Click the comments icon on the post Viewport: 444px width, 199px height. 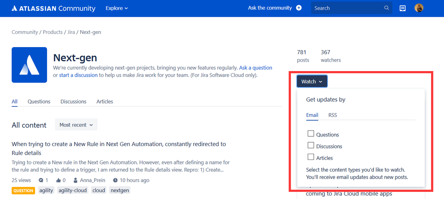(41, 180)
